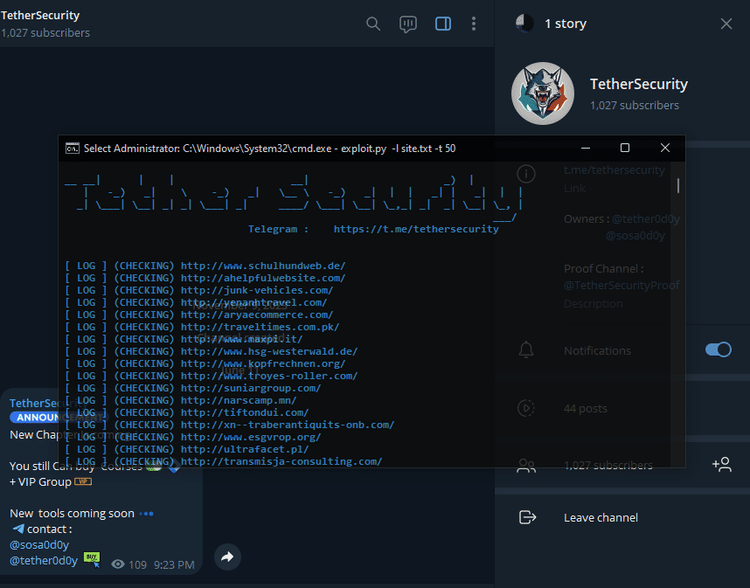Click the @TetherSecurityProof proof channel link
The width and height of the screenshot is (750, 588).
pyautogui.click(x=622, y=286)
